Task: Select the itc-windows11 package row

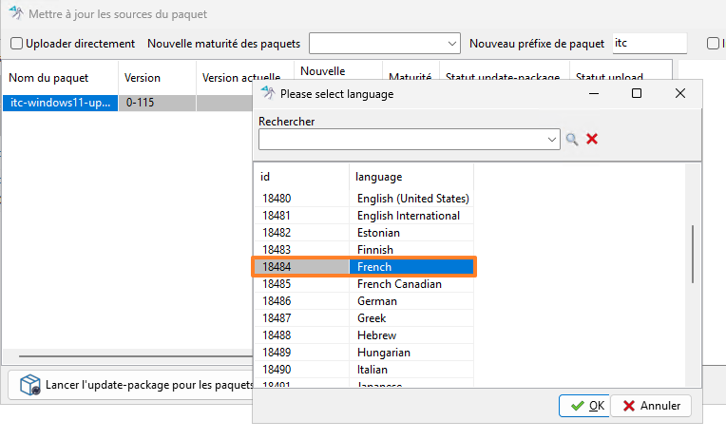Action: tap(59, 103)
